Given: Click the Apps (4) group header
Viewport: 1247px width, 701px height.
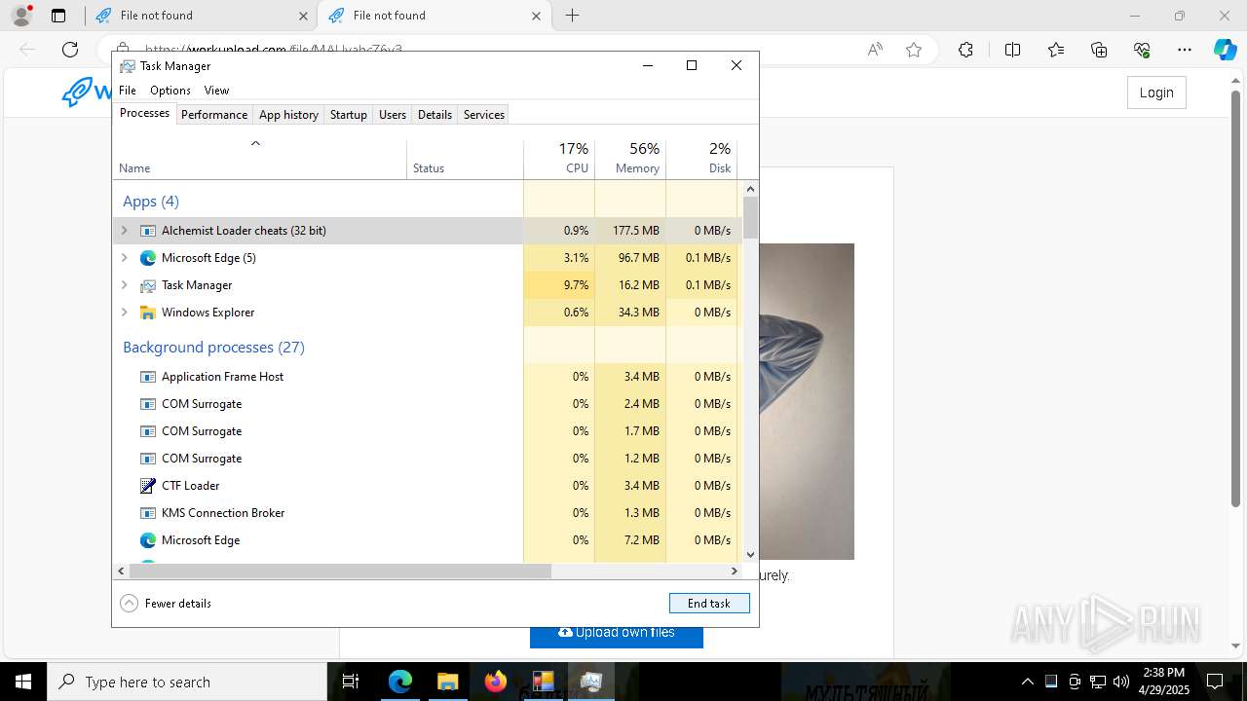Looking at the screenshot, I should [151, 202].
